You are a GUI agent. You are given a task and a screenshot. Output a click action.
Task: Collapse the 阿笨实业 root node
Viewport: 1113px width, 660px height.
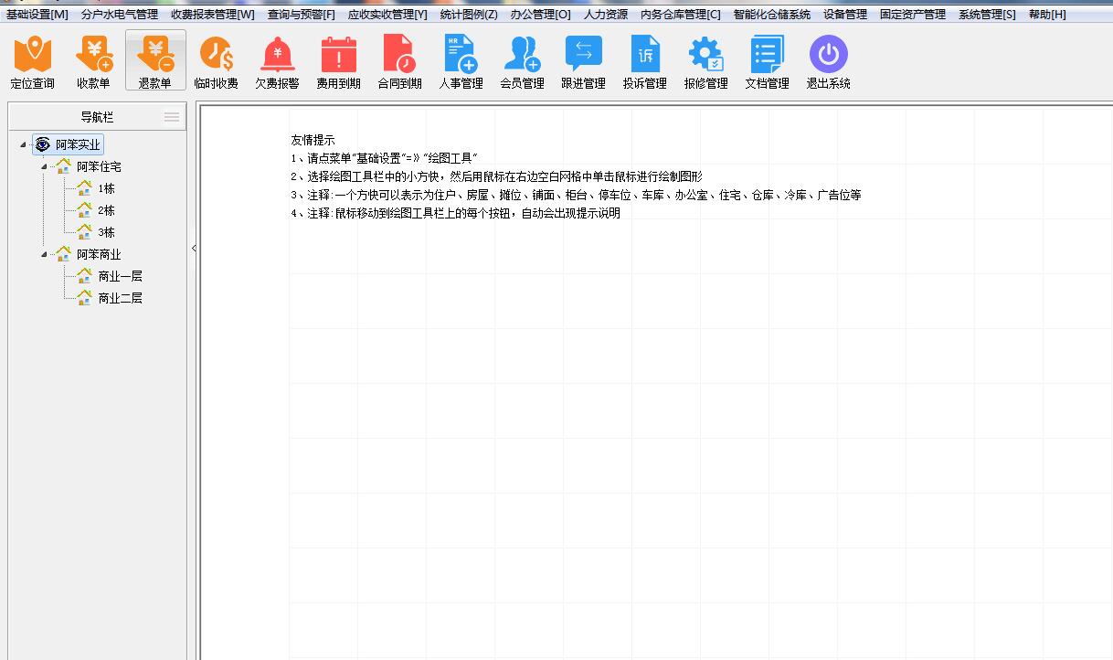22,144
